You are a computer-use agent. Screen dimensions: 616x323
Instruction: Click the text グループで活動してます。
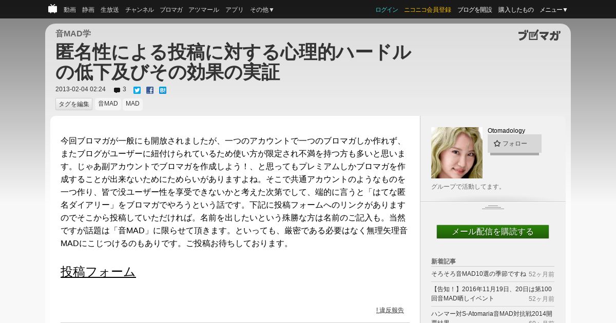(x=468, y=187)
